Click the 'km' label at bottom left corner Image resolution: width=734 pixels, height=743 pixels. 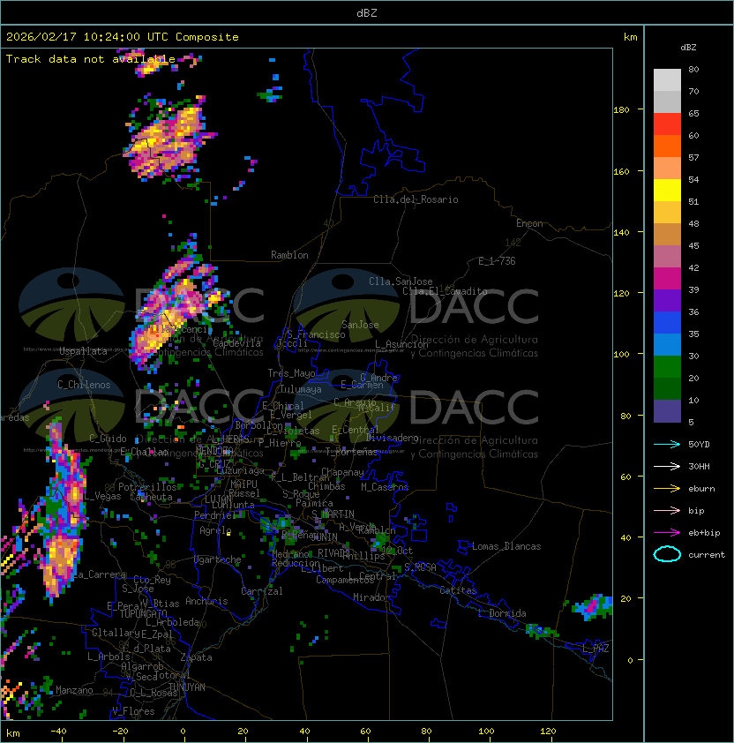(13, 733)
